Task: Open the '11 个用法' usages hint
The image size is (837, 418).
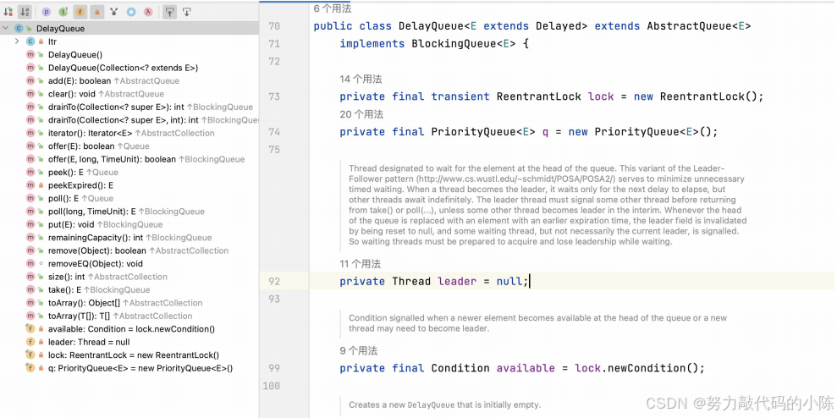Action: pos(361,264)
